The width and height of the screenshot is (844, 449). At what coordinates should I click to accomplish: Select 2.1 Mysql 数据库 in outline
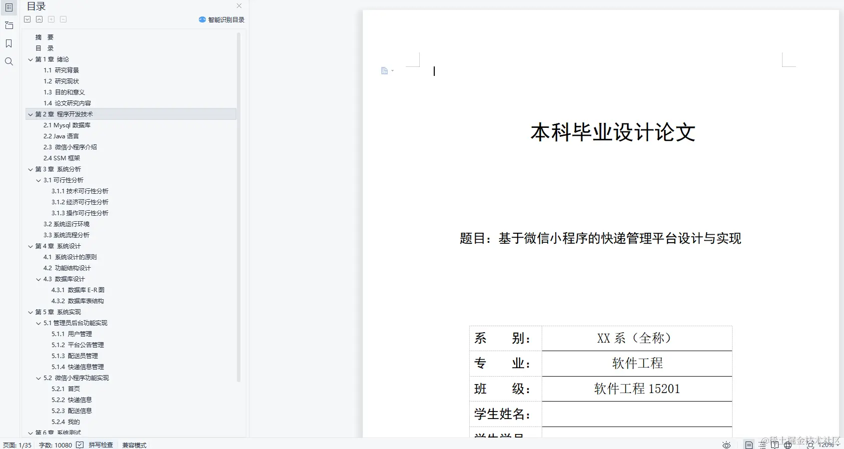[x=67, y=125]
